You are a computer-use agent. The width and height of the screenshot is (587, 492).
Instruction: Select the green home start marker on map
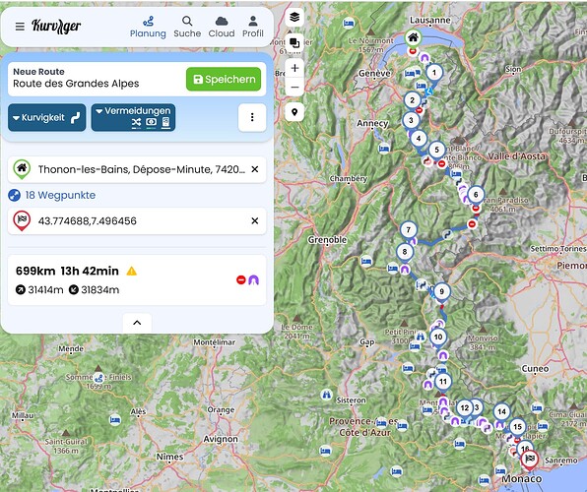pyautogui.click(x=413, y=38)
